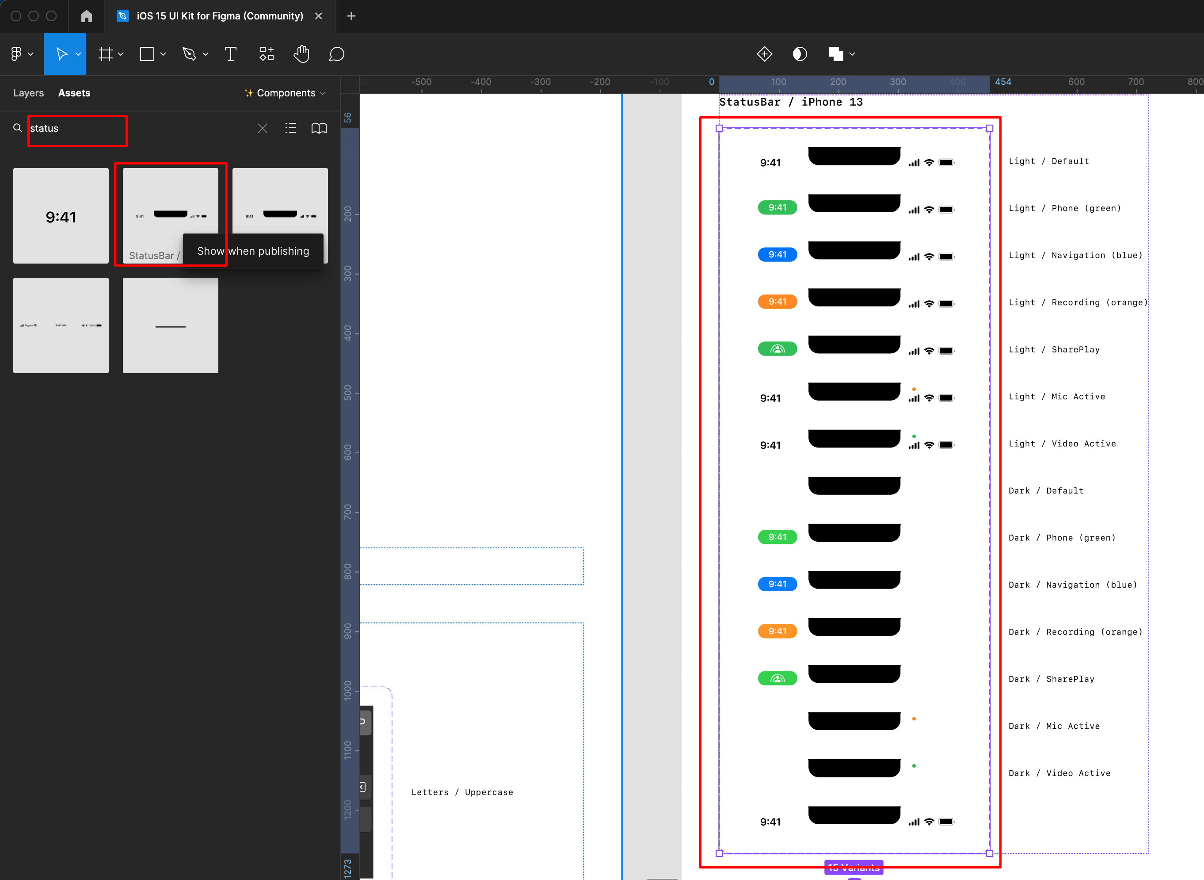Expand the Frame tool options chevron
Screen dimensions: 1204x880
[122, 54]
